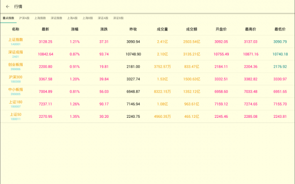Open the 深证A股 tab

click(103, 18)
